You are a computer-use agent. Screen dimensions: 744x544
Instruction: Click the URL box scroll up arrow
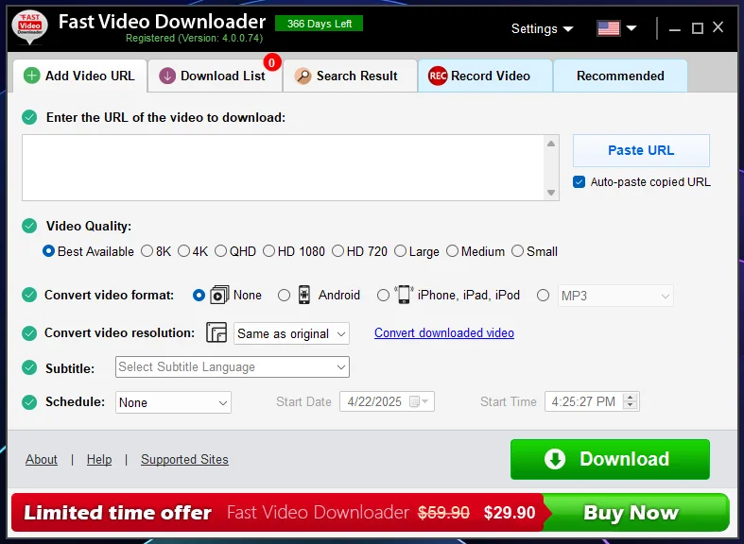coord(551,144)
